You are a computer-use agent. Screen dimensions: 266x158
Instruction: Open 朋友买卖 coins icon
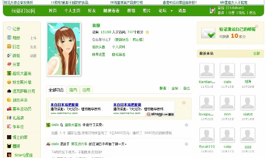9,100
